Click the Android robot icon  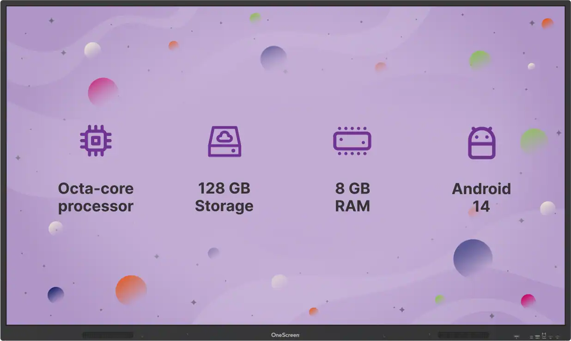click(x=481, y=143)
